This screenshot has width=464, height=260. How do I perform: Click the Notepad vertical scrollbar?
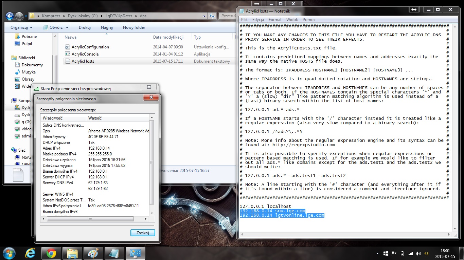click(x=455, y=128)
